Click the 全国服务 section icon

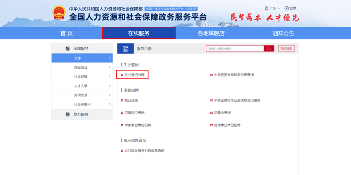(68, 49)
